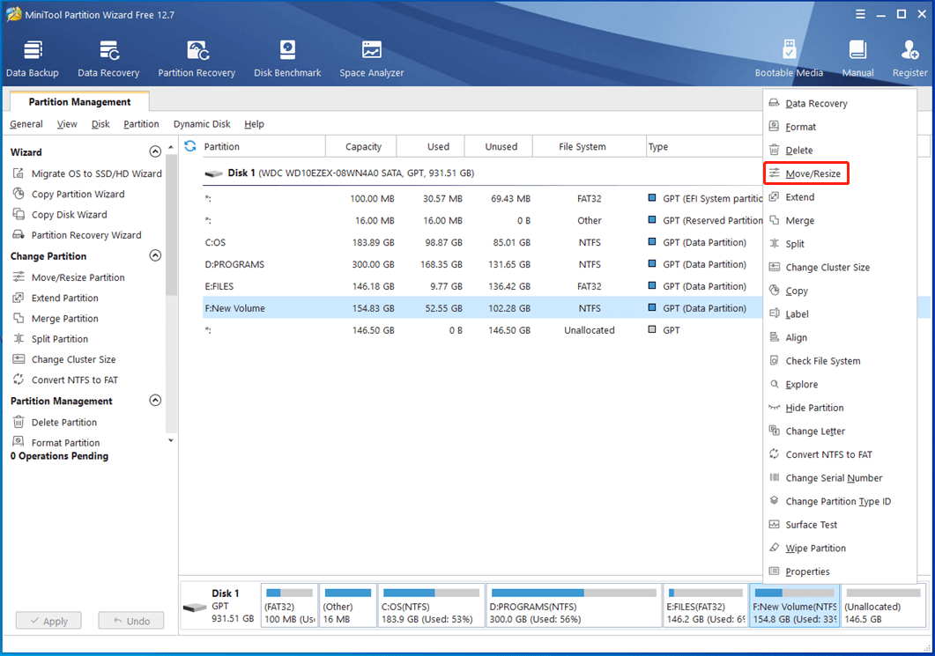The width and height of the screenshot is (935, 656).
Task: Click Change Cluster Size icon in context menu
Action: point(774,267)
